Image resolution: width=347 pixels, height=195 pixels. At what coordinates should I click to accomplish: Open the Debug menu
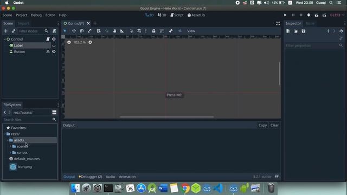pos(36,15)
